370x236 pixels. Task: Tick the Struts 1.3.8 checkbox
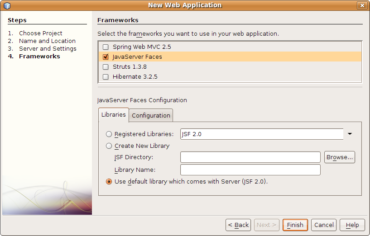[x=106, y=67]
